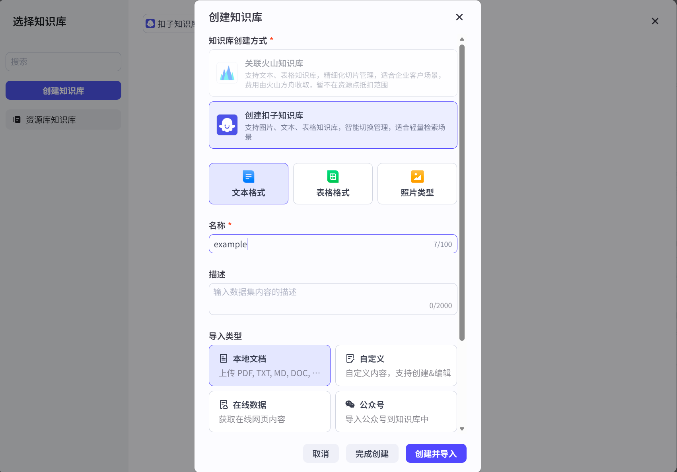Switch to 资源库知识库 in sidebar
677x472 pixels.
pyautogui.click(x=63, y=119)
